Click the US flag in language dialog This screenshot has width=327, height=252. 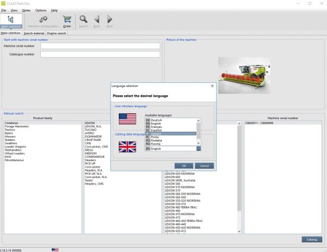point(128,119)
